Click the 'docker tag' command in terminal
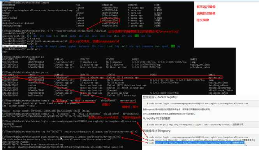259x150 pixels. 70,131
